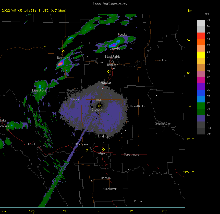Click the Calgary city label
220x214 pixels.
102,153
